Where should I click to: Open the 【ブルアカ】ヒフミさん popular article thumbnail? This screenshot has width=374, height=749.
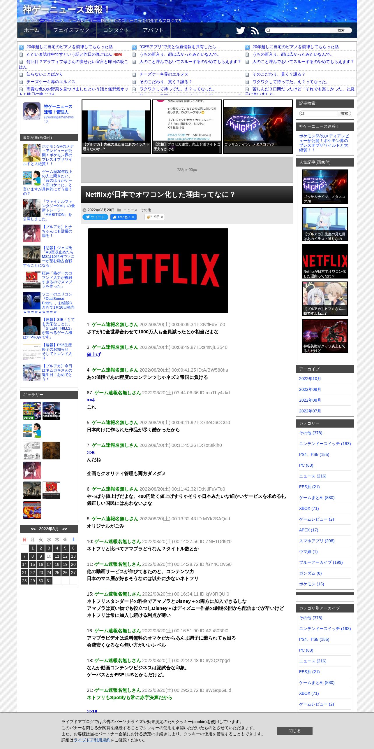(325, 299)
